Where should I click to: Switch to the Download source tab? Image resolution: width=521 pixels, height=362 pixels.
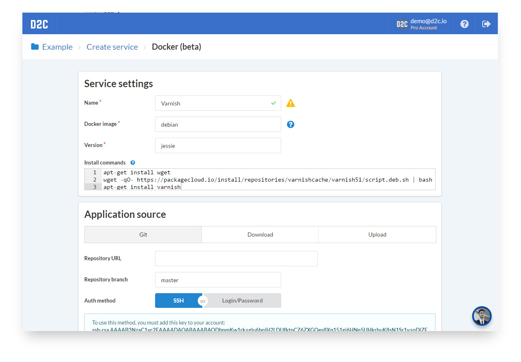[260, 235]
